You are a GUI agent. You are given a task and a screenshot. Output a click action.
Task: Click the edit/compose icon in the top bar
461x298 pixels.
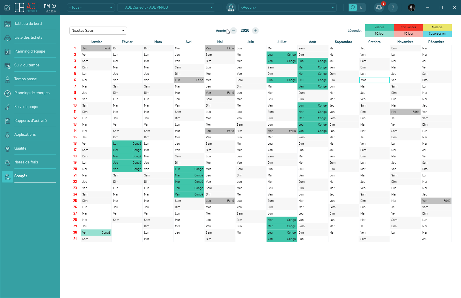click(x=8, y=8)
